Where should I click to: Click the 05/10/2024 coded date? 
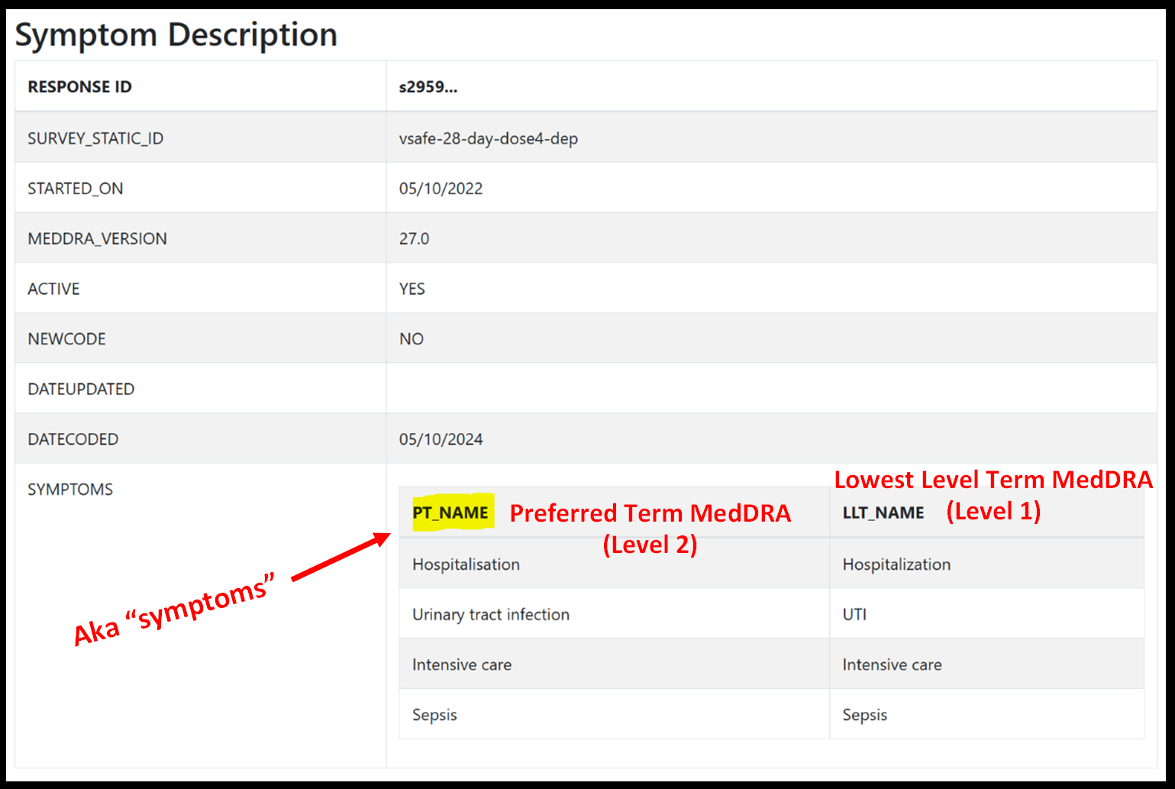coord(441,439)
